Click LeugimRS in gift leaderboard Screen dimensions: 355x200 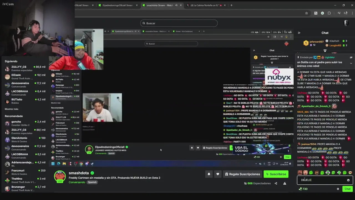[335, 45]
